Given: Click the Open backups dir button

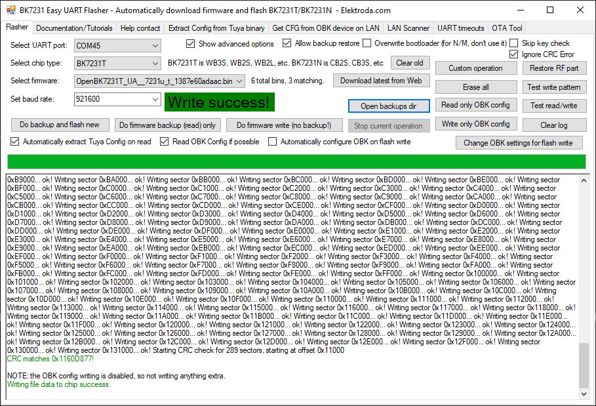Looking at the screenshot, I should 388,106.
